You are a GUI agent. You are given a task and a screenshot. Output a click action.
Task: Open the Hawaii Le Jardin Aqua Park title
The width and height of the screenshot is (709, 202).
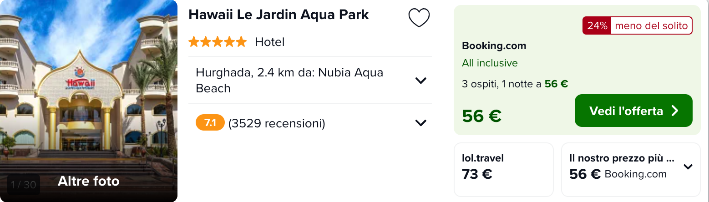(279, 15)
